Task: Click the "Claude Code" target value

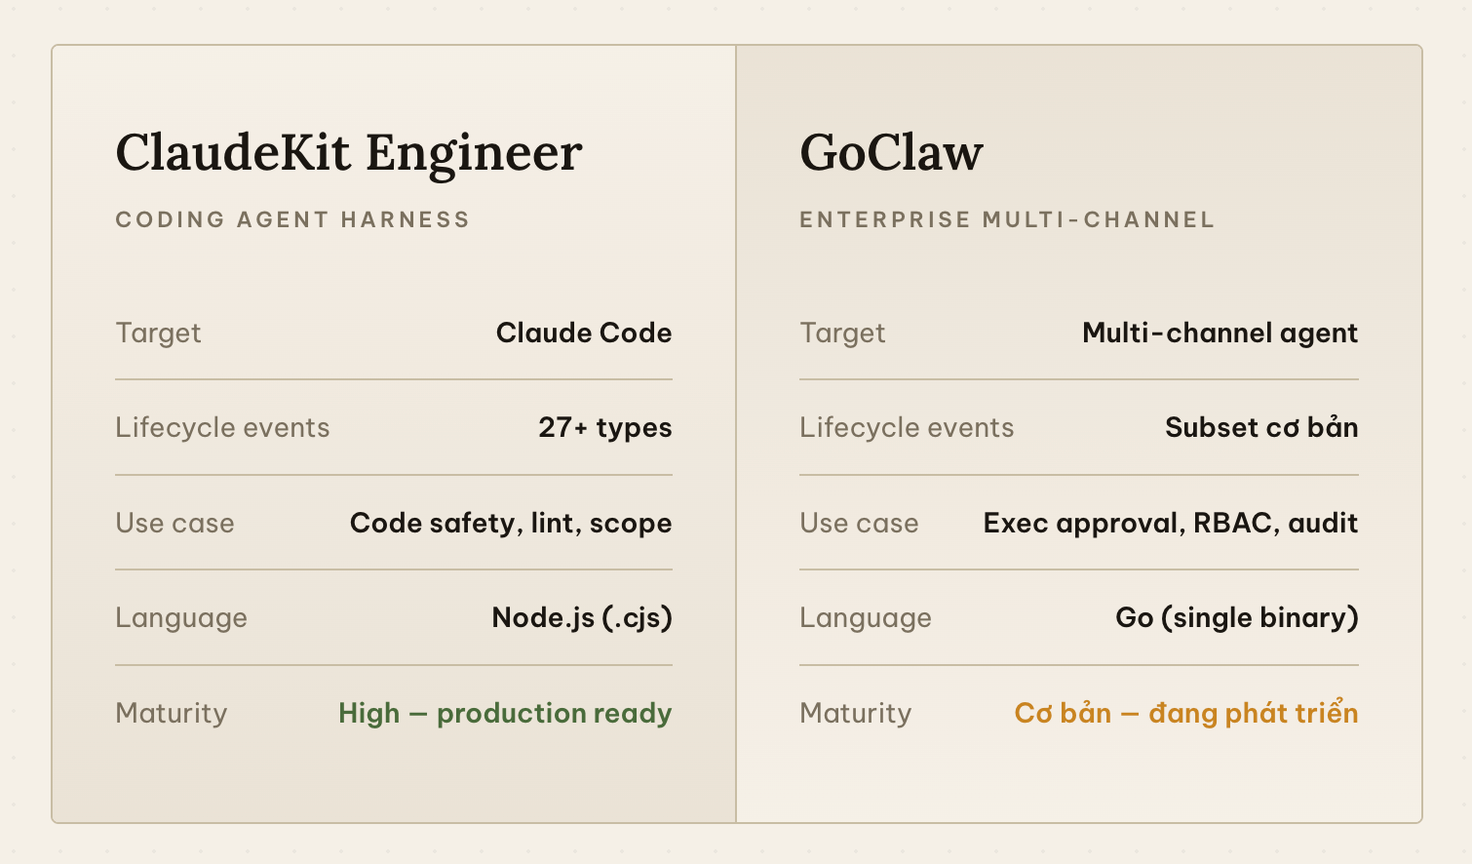Action: pos(584,333)
